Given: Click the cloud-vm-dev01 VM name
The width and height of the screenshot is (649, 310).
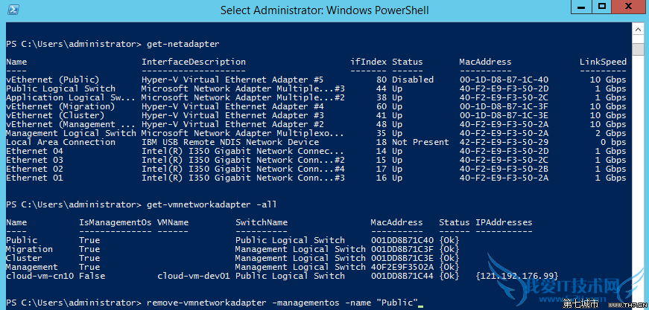Looking at the screenshot, I should (191, 276).
